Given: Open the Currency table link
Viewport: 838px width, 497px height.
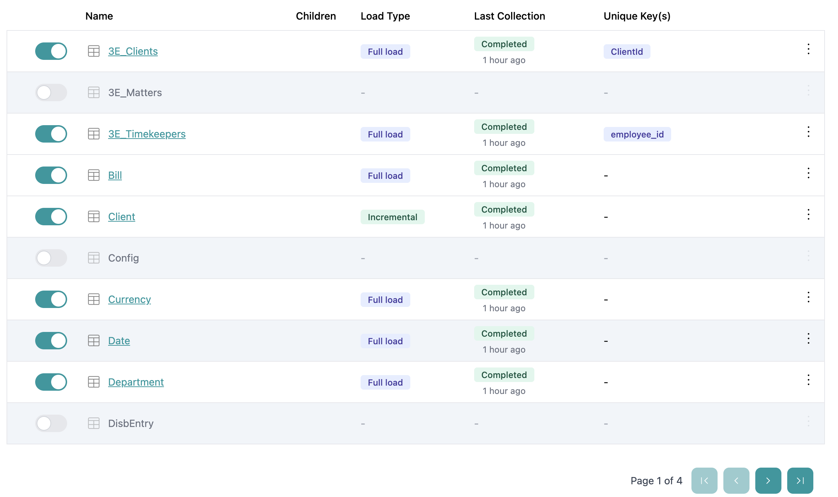Looking at the screenshot, I should (130, 299).
